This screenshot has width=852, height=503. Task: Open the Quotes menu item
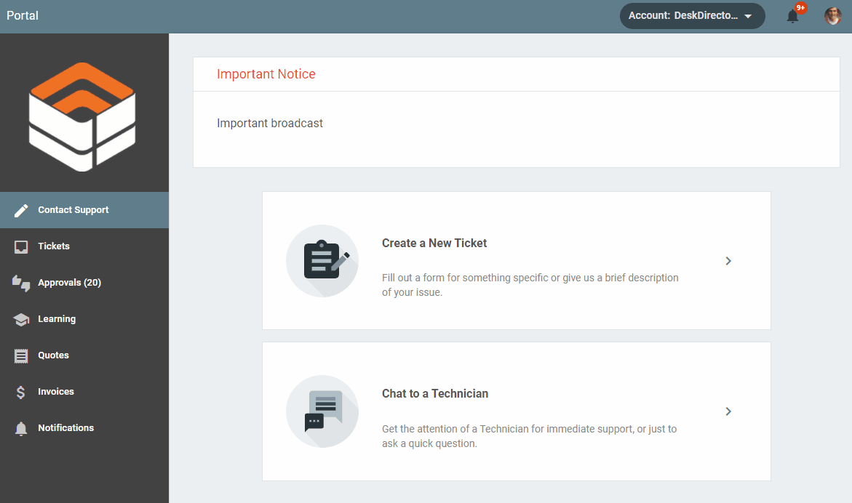[84, 355]
